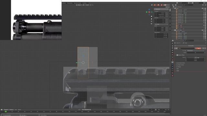Click the hand pan view icon
The width and height of the screenshot is (207, 116).
[x=151, y=19]
